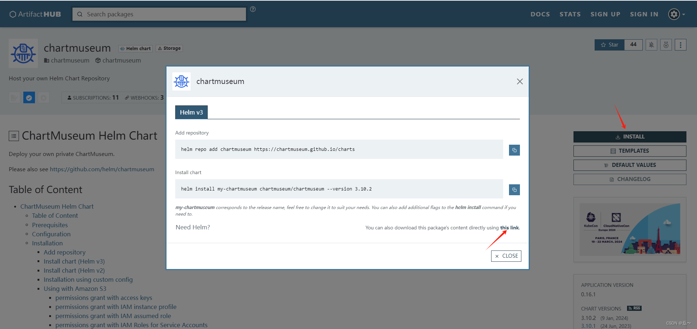
Task: Open the DOCS page
Action: click(540, 14)
